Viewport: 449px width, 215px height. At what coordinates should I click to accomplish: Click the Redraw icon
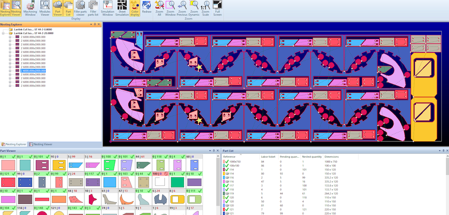coord(146,8)
